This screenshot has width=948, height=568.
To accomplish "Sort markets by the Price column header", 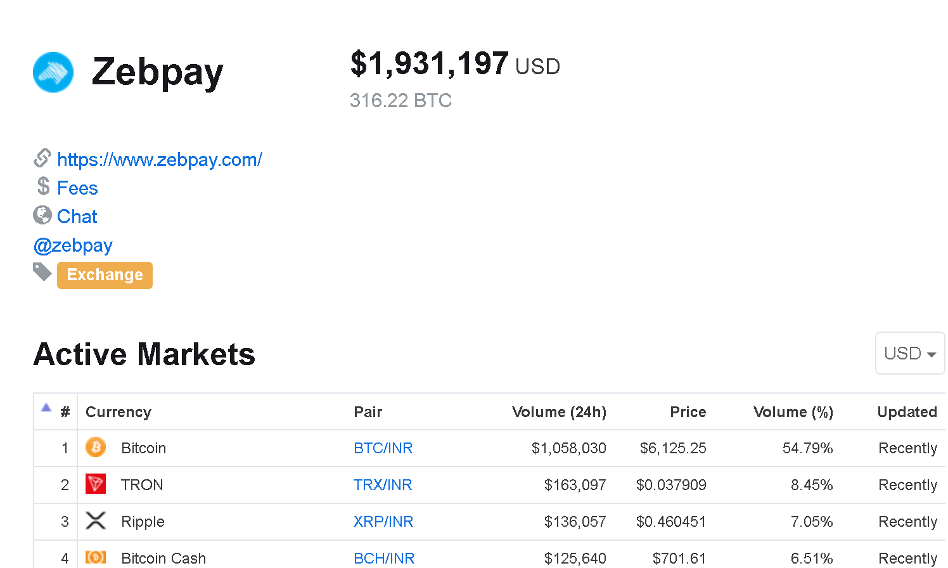I will (688, 412).
